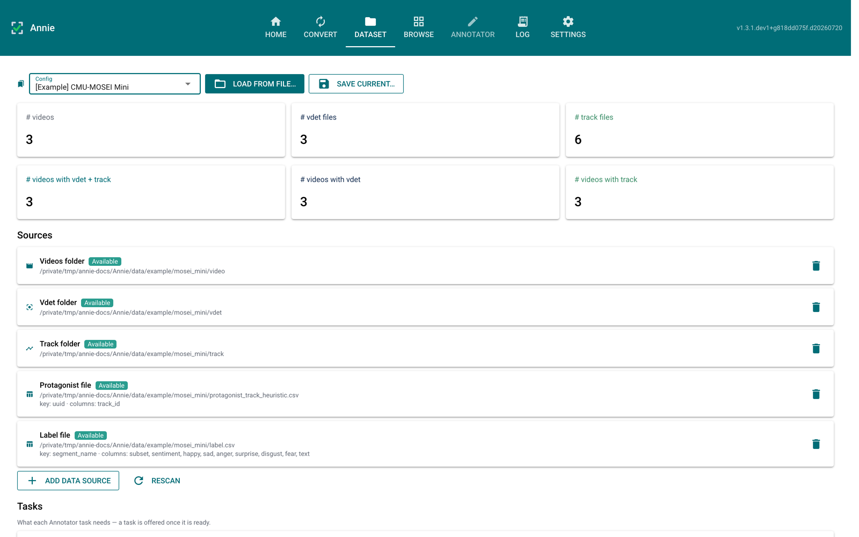
Task: Click the '# track files' label
Action: point(594,117)
